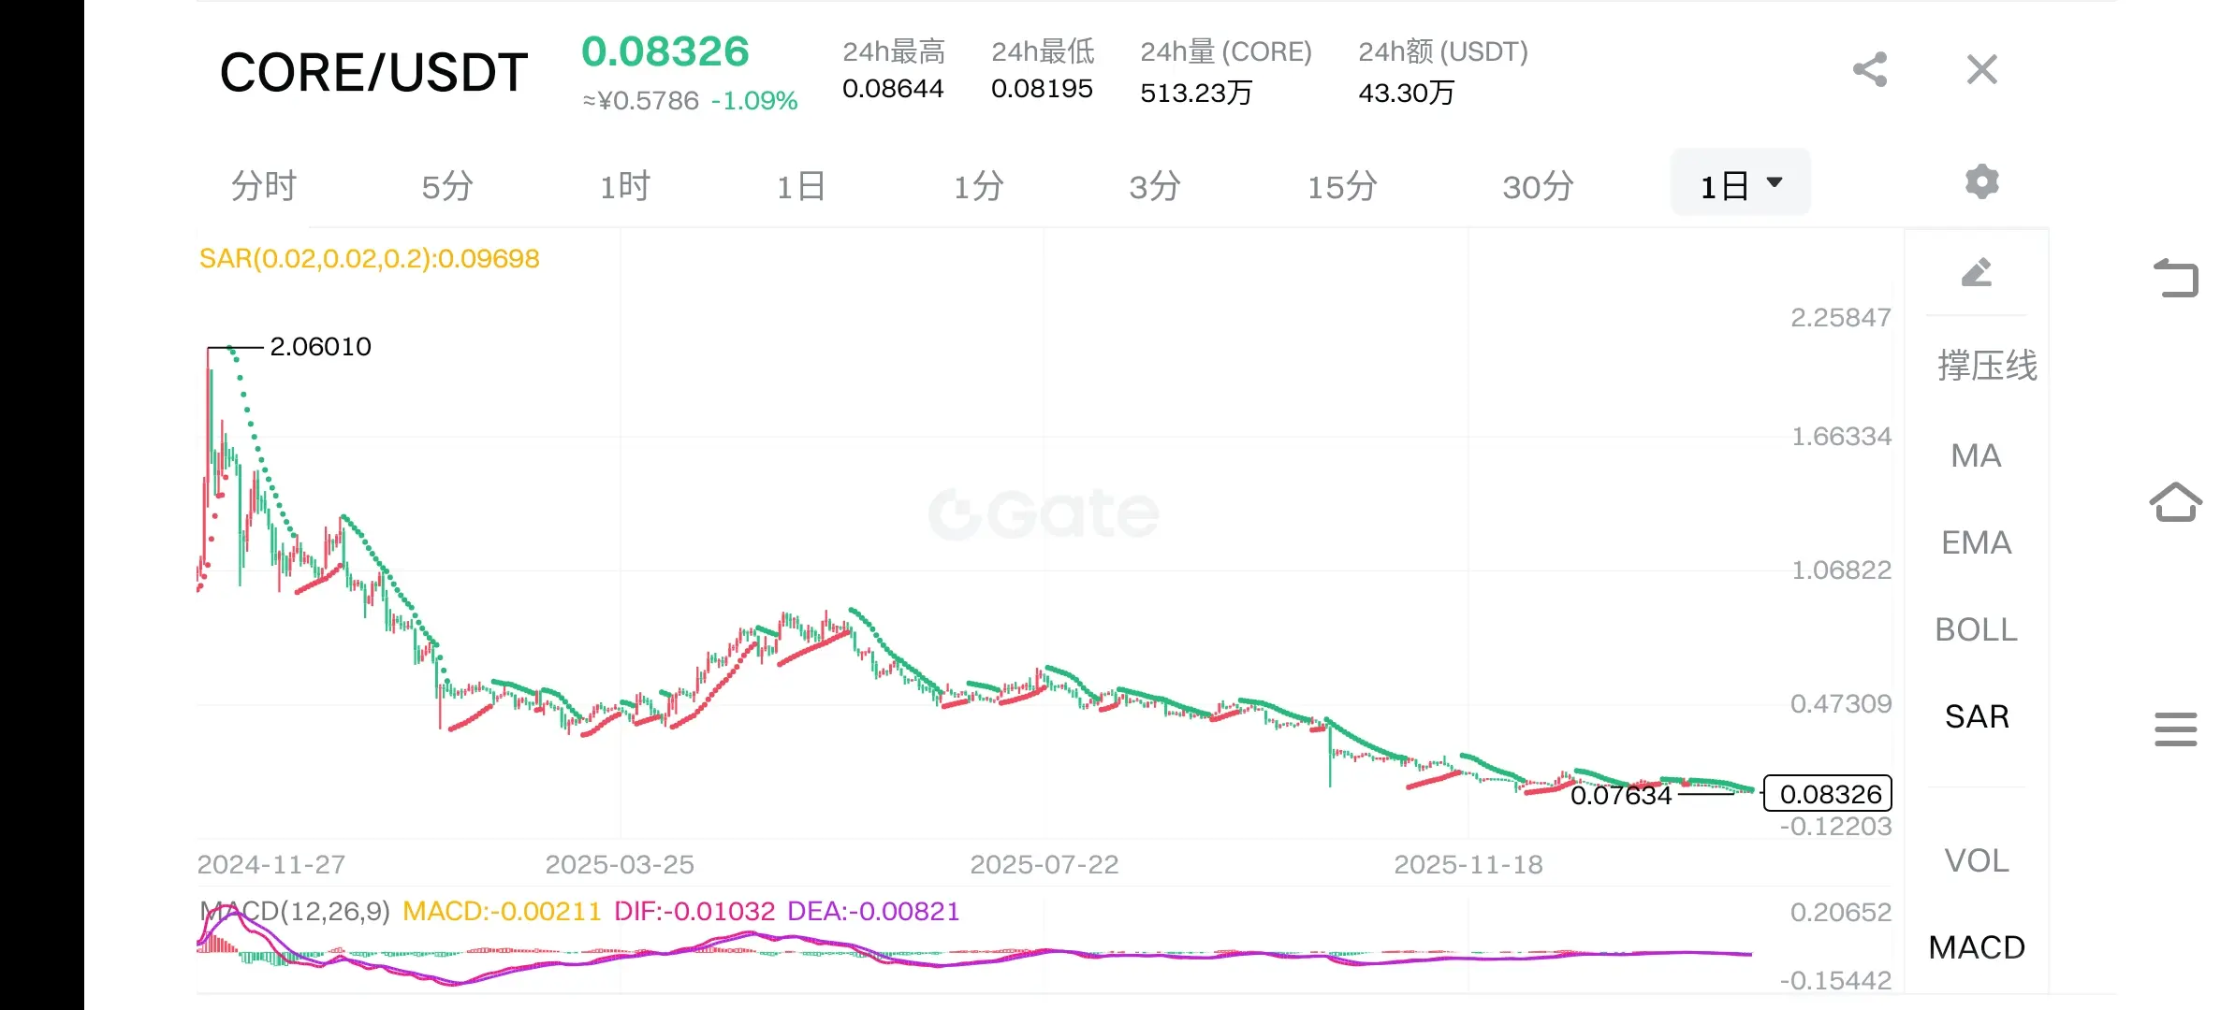Click the Gate watermark logo
The height and width of the screenshot is (1010, 2235).
(x=1044, y=514)
